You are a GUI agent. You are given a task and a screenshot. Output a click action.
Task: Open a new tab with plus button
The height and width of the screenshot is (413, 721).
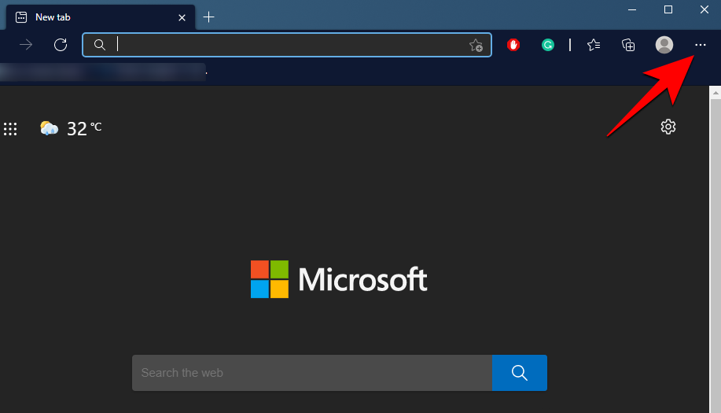click(x=209, y=17)
